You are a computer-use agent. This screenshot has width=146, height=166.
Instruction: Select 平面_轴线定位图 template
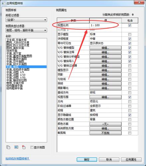16,80
